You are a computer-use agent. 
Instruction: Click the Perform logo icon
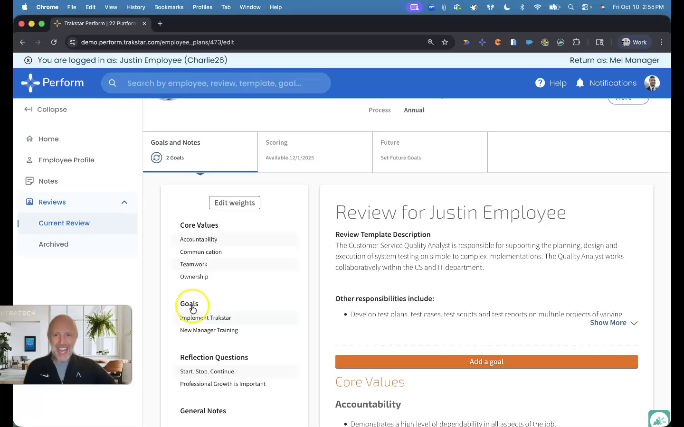30,83
